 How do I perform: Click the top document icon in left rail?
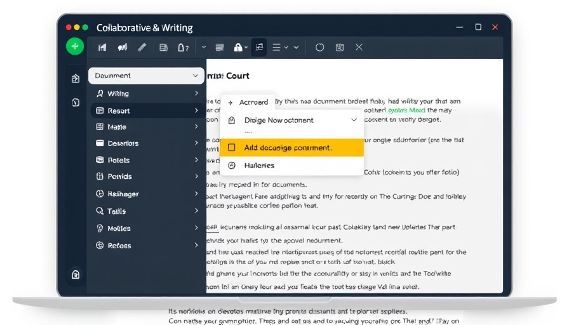click(76, 78)
